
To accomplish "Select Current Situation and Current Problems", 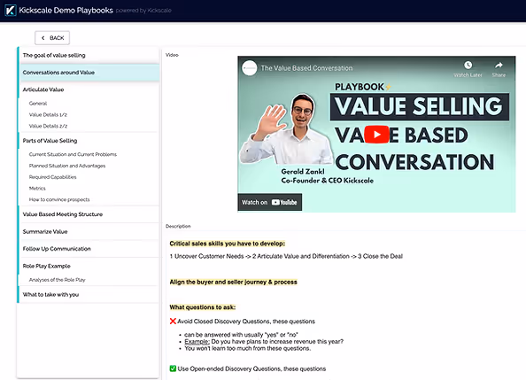I will (x=73, y=154).
